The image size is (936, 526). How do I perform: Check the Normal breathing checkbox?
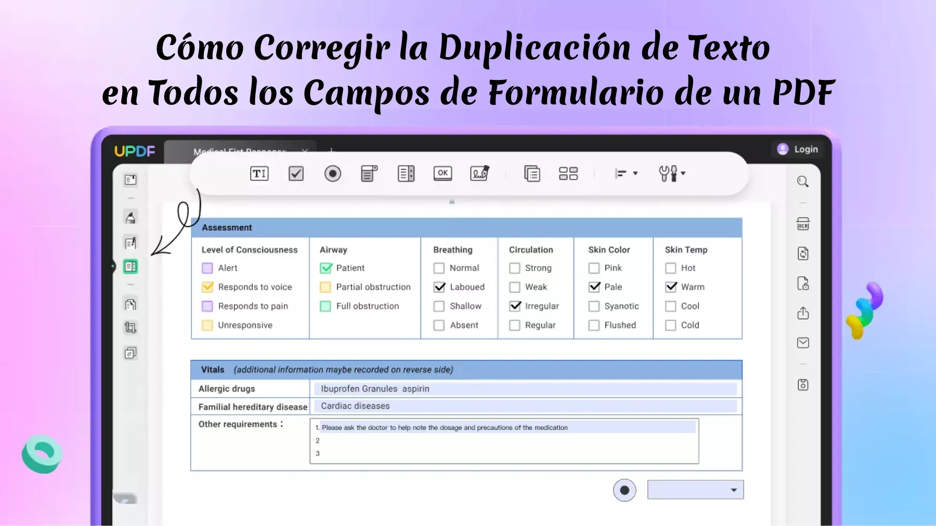pyautogui.click(x=439, y=268)
